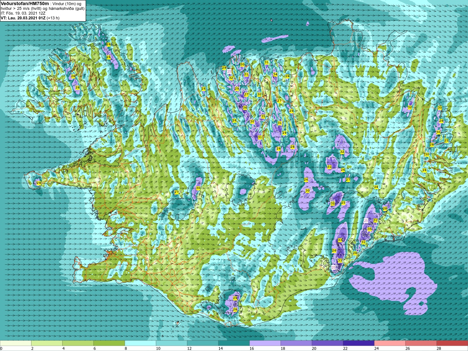Click the '14' tick label on color scale
This screenshot has width=468, height=351.
[220, 348]
